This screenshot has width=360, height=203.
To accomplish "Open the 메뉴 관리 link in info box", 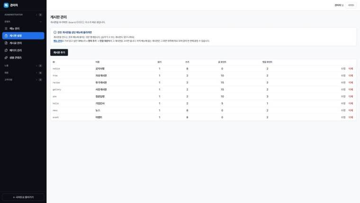I will pos(58,41).
